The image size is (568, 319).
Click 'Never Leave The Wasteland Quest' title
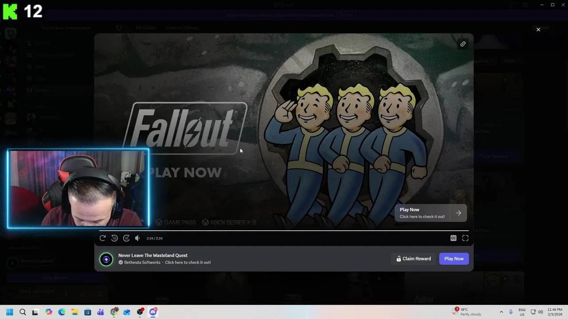[153, 255]
